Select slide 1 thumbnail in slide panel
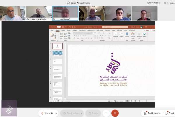Screen dimensions: 175x117 [x=57, y=46]
